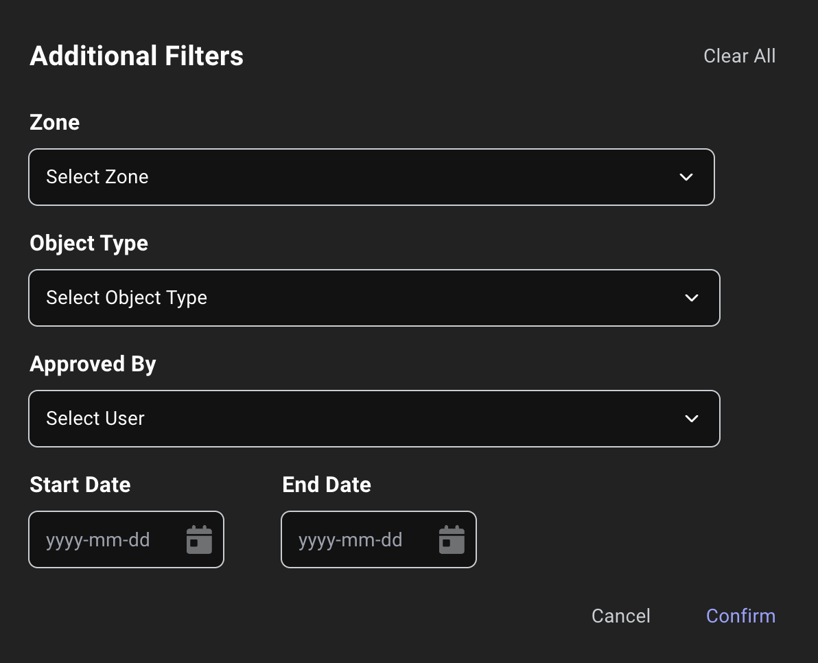Click inside the End Date input field
818x663 pixels.
click(x=357, y=539)
